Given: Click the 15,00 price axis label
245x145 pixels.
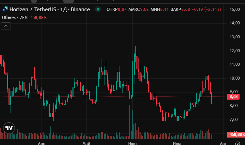Looking at the screenshot, I should coord(235,9).
